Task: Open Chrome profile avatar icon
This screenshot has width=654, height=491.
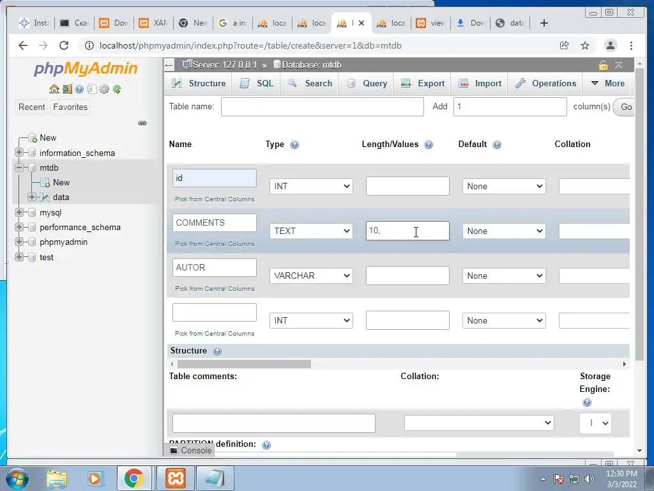Action: (610, 45)
